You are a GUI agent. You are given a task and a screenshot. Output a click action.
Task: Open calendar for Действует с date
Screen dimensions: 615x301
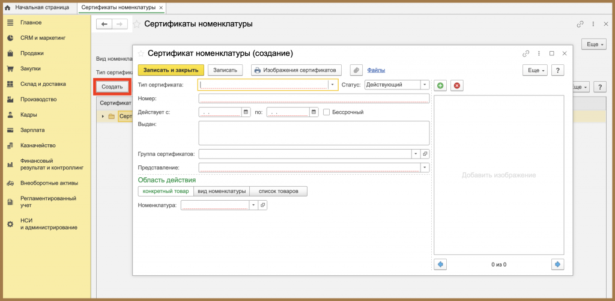[246, 112]
